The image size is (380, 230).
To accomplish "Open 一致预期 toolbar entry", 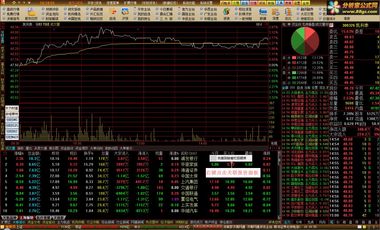I will [243, 19].
